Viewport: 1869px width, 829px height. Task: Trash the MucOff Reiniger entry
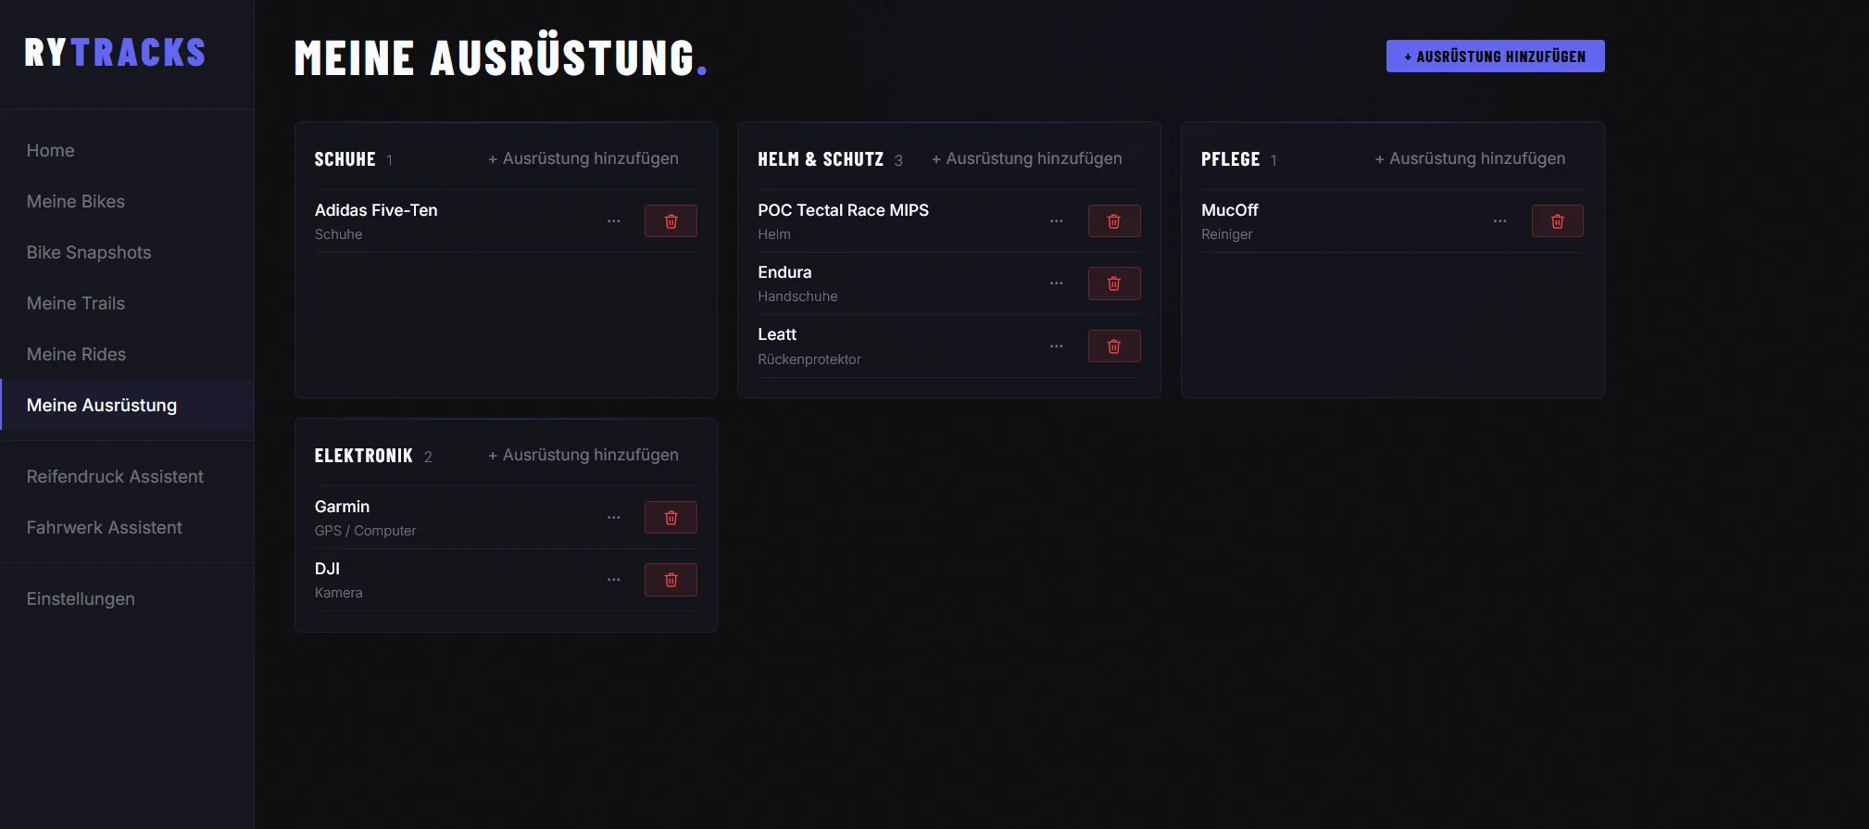click(1557, 221)
